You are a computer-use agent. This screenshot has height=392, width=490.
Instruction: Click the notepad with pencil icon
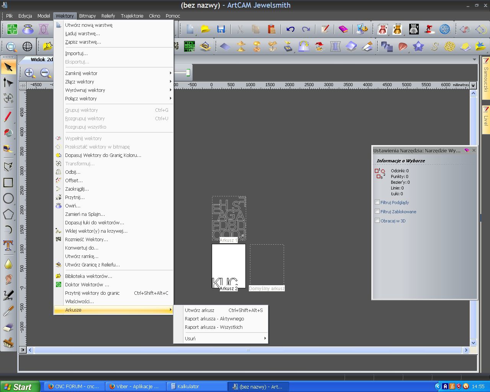point(325,29)
